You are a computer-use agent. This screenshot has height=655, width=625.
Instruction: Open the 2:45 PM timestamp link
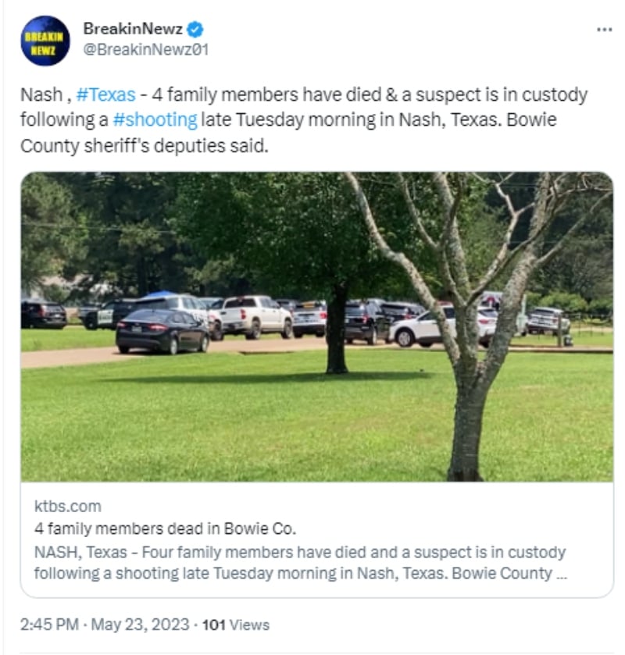pos(49,625)
